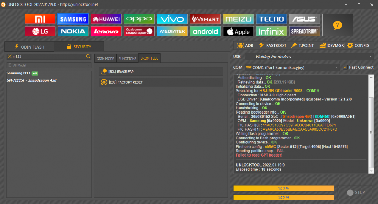Viewport: 378px width, 204px height.
Task: Open T.POINT test point tool
Action: pos(302,46)
